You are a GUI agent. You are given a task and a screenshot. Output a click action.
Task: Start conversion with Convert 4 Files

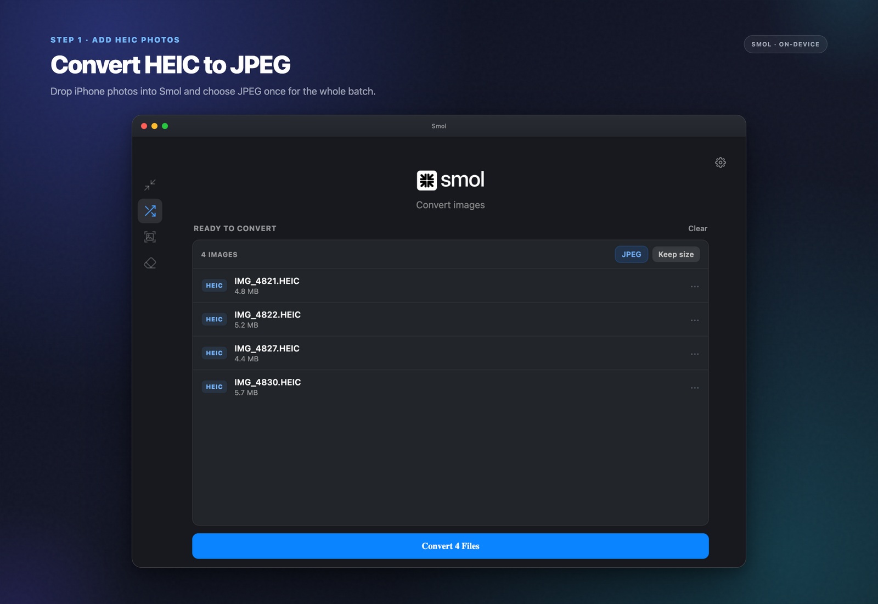coord(451,546)
